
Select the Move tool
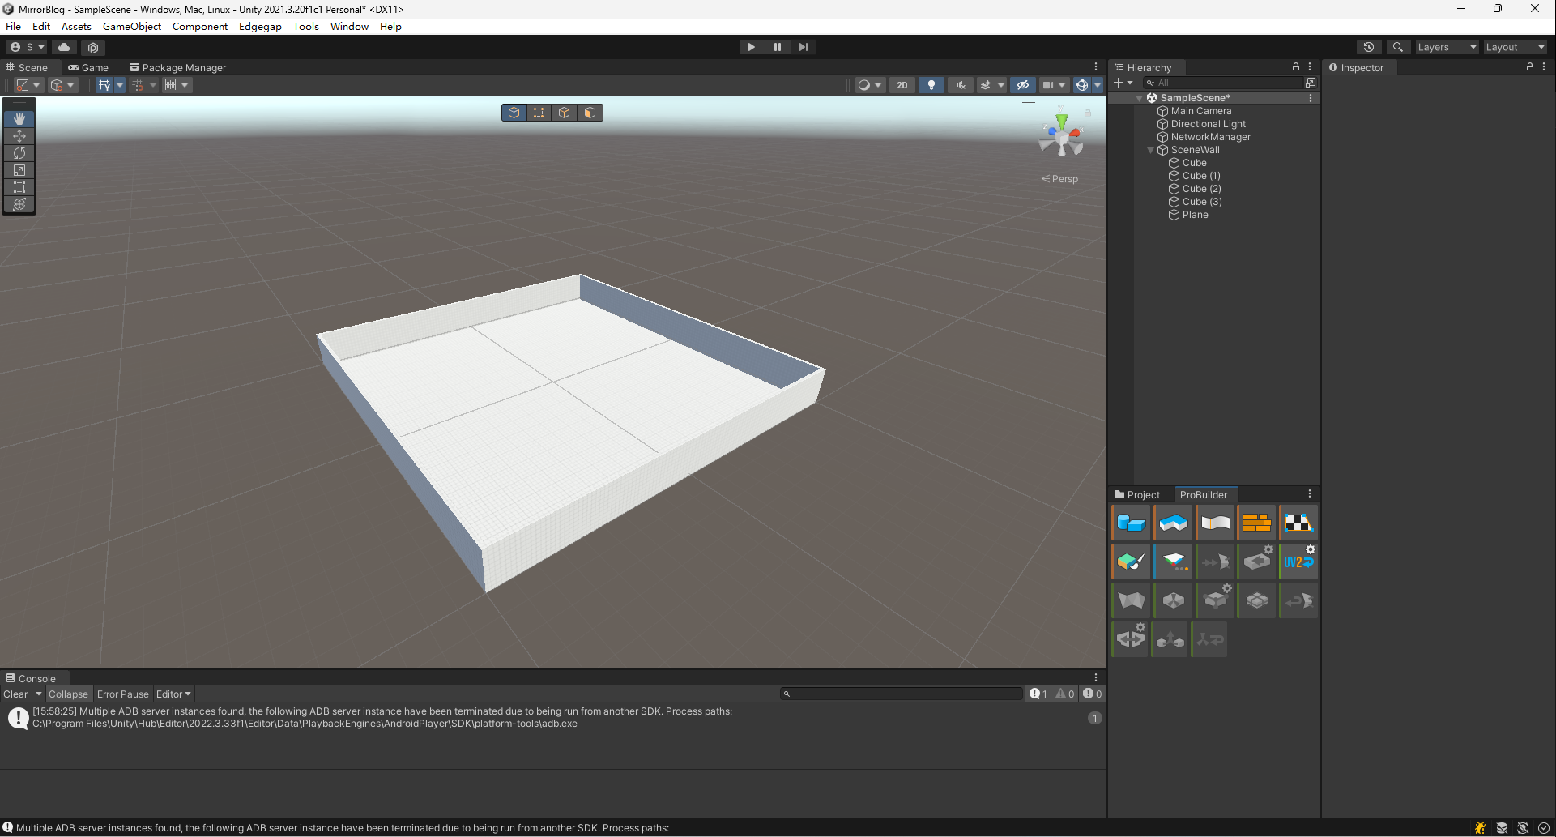pos(19,136)
